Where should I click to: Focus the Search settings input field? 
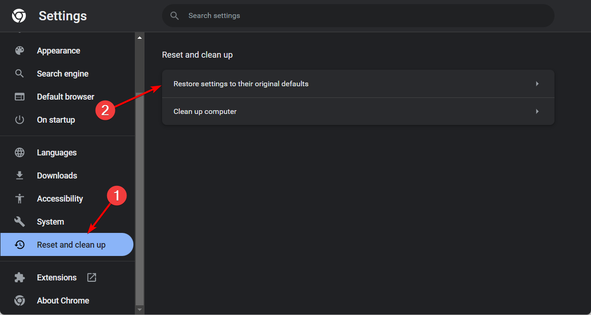pos(358,16)
